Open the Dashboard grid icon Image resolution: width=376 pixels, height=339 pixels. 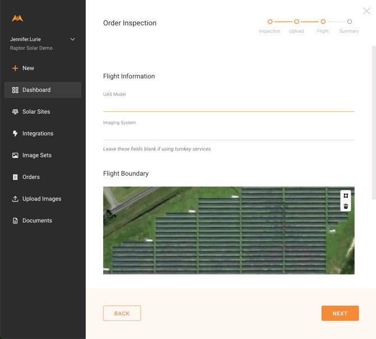pos(15,90)
